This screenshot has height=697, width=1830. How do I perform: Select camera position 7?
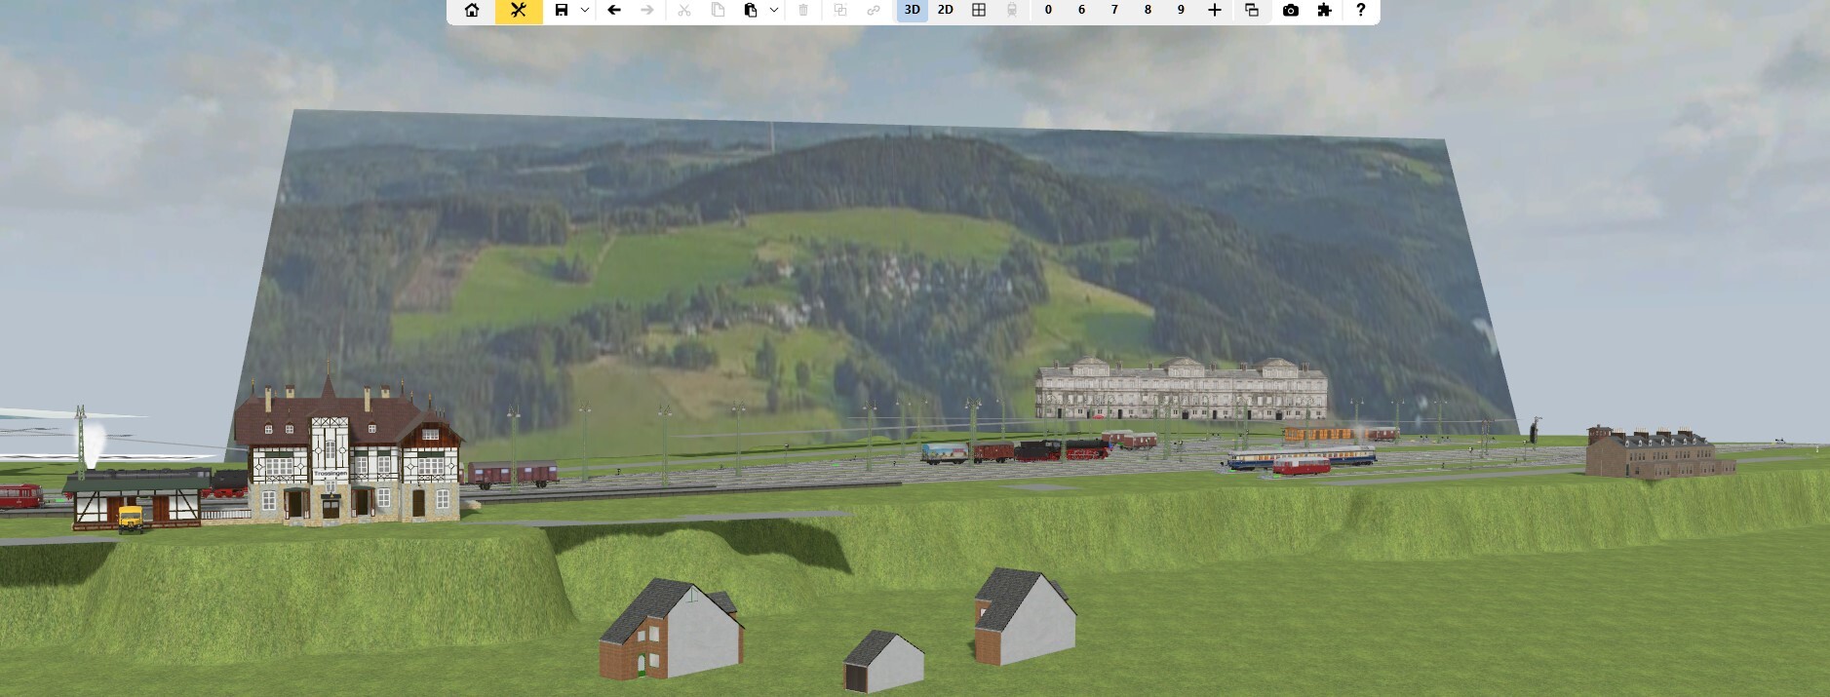(1114, 11)
